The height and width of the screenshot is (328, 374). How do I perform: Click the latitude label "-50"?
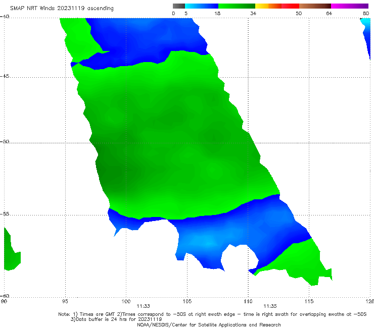click(x=5, y=141)
